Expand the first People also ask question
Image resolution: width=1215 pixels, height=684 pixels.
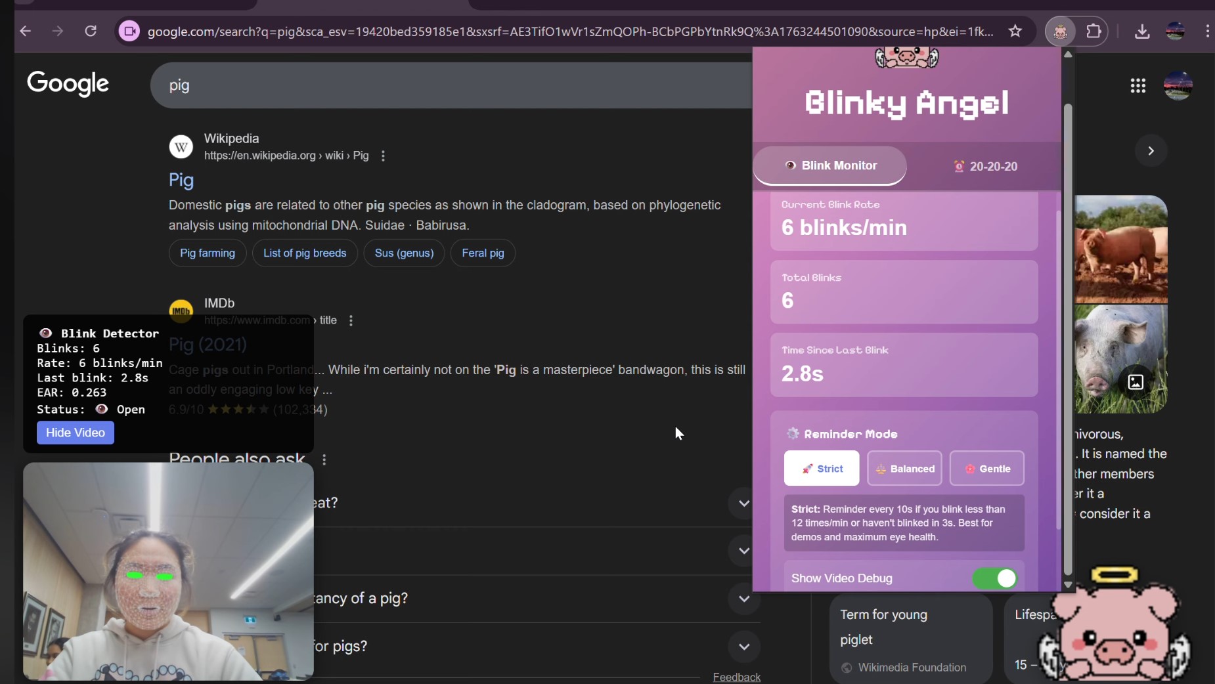743,503
